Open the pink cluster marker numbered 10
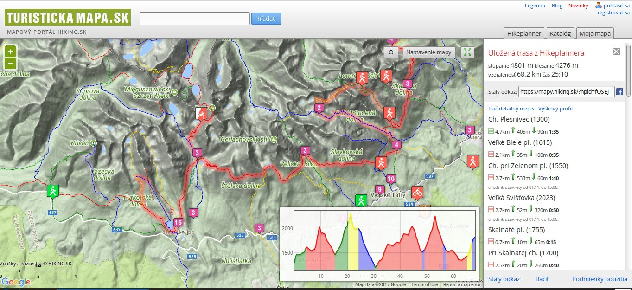The height and width of the screenshot is (290, 632). click(391, 179)
